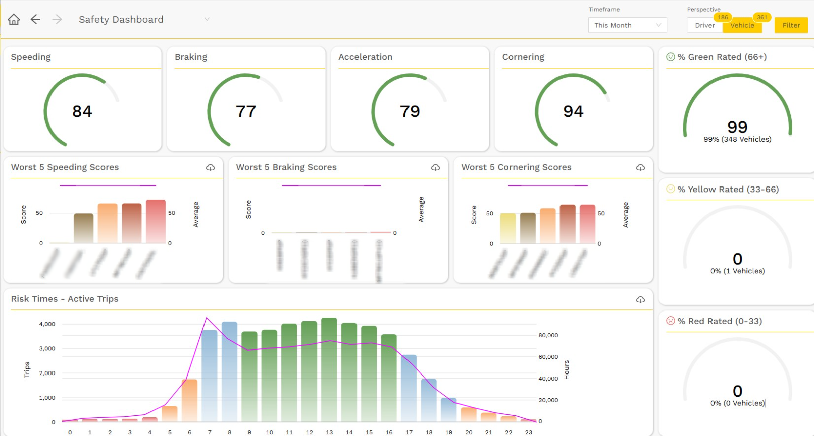Switch perspective to Vehicle
Image resolution: width=814 pixels, height=436 pixels.
[742, 25]
